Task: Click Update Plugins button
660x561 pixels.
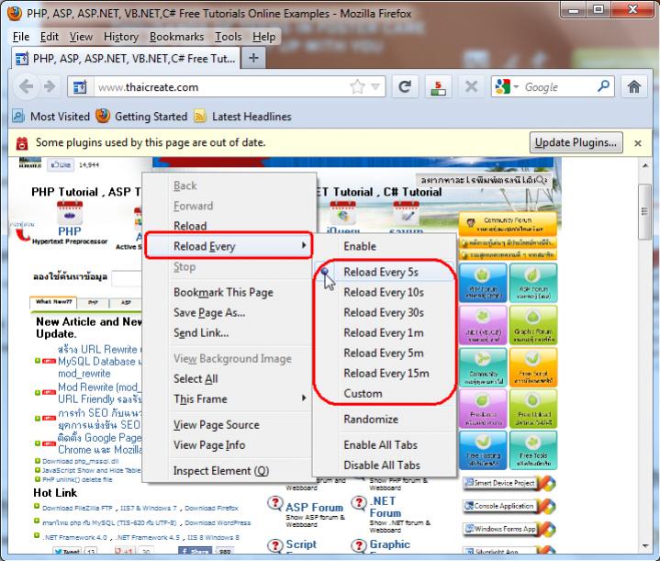Action: point(576,142)
